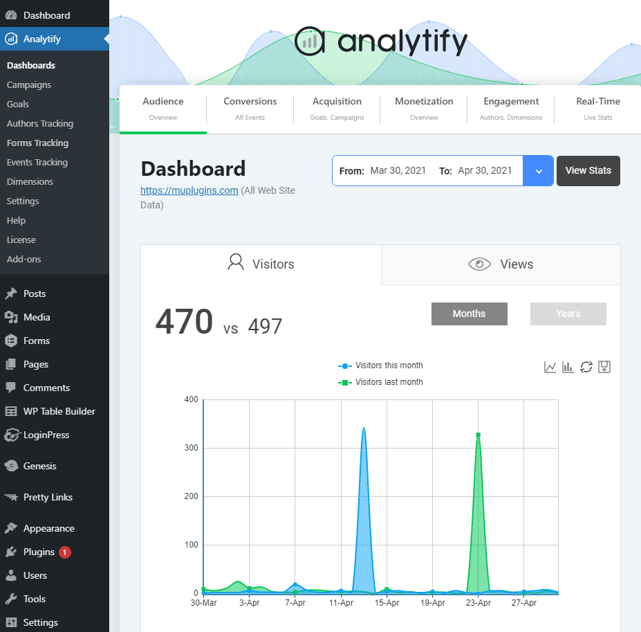Open Goals submenu item
641x632 pixels.
[17, 104]
